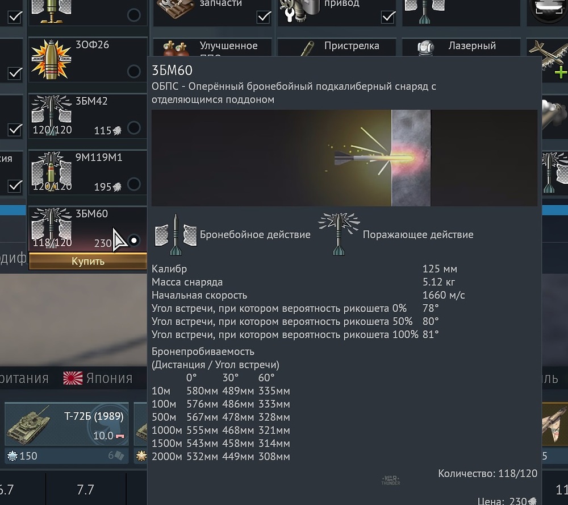Select the 3ОФ26 shell radio button
The width and height of the screenshot is (568, 505).
click(133, 71)
